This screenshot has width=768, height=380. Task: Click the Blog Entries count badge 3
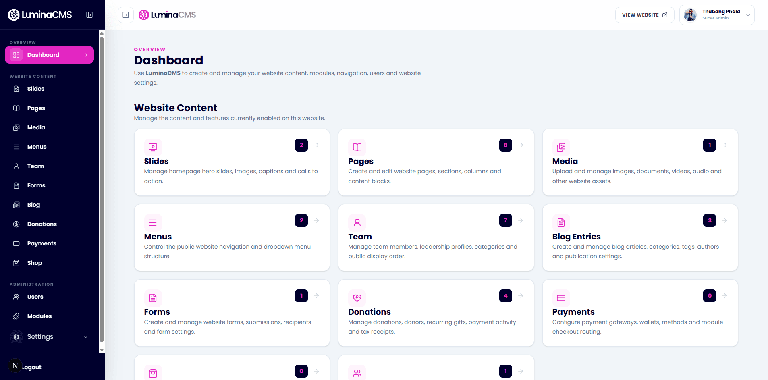point(710,220)
